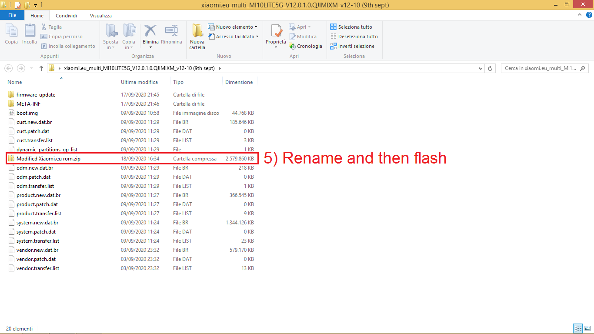Open the Visualizza ribbon tab
The height and width of the screenshot is (334, 594).
click(x=100, y=16)
